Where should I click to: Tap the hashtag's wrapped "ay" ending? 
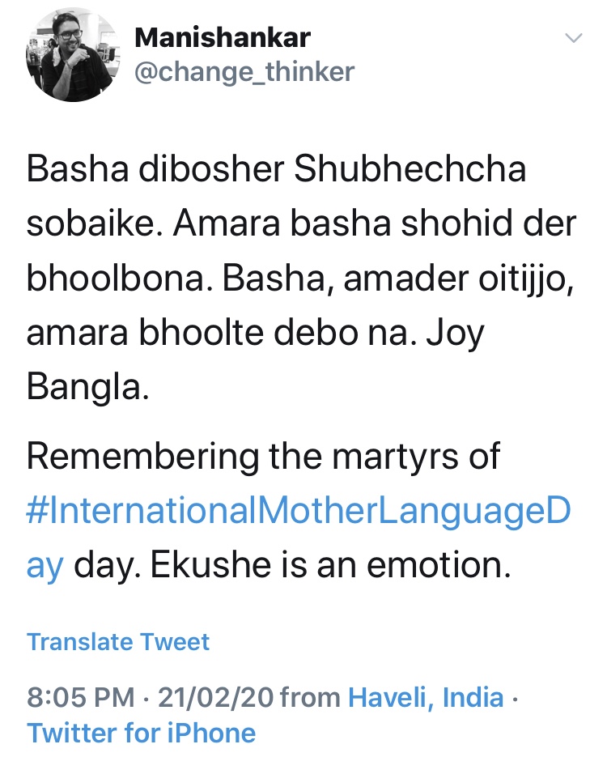45,564
